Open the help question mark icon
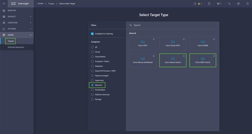252x134 pixels. (x=247, y=4)
